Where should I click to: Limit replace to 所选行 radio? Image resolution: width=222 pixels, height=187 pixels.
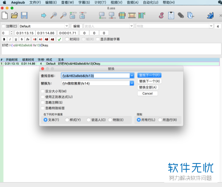tap(160, 120)
